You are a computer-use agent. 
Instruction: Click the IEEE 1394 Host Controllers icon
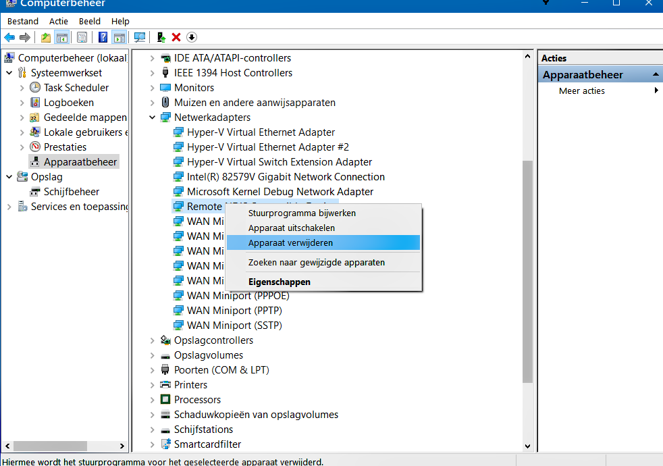(165, 73)
